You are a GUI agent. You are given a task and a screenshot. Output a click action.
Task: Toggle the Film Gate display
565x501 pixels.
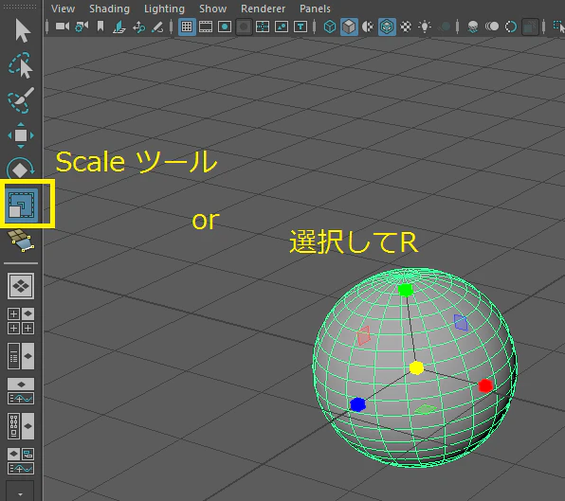coord(206,27)
